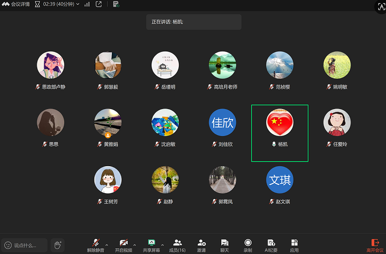Click the raise hand icon

58,245
